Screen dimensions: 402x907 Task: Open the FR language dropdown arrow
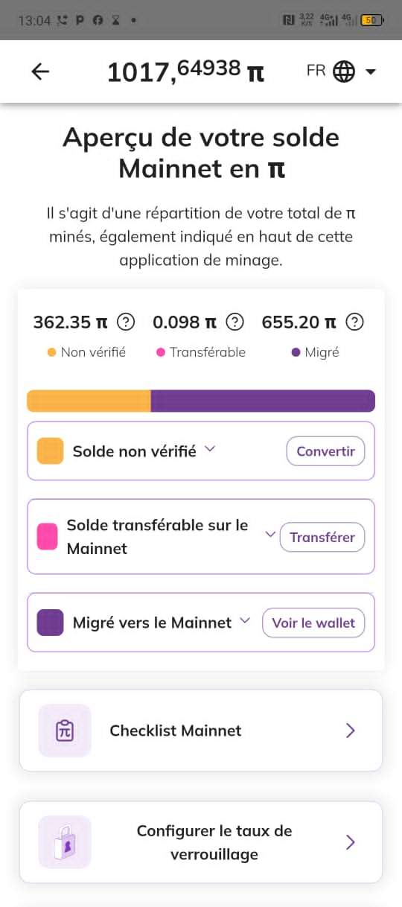coord(371,72)
